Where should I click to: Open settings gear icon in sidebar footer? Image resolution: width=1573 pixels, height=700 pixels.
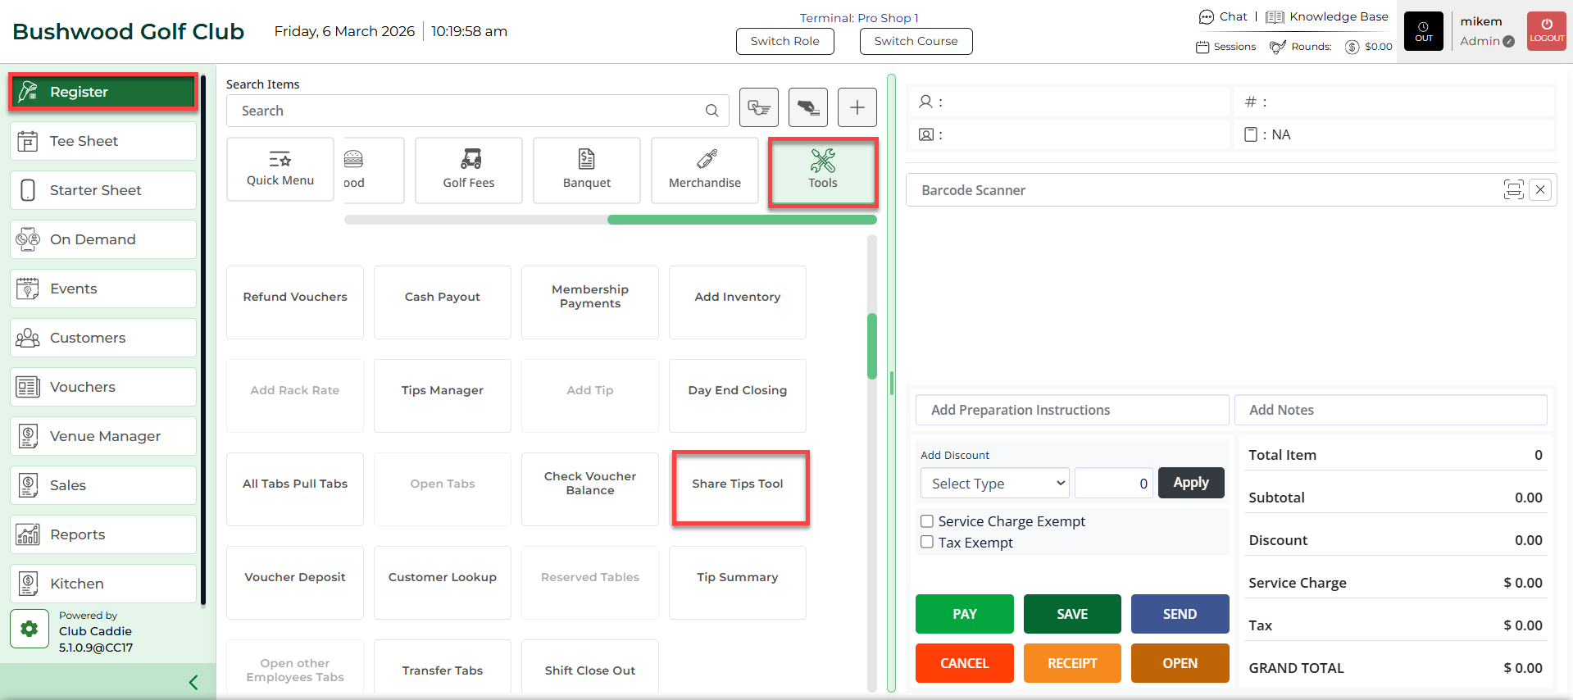tap(30, 629)
